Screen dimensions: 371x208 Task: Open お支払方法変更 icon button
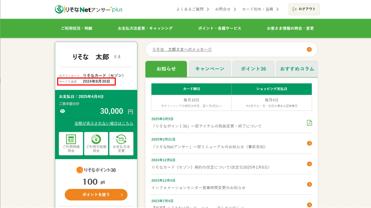pos(121,143)
